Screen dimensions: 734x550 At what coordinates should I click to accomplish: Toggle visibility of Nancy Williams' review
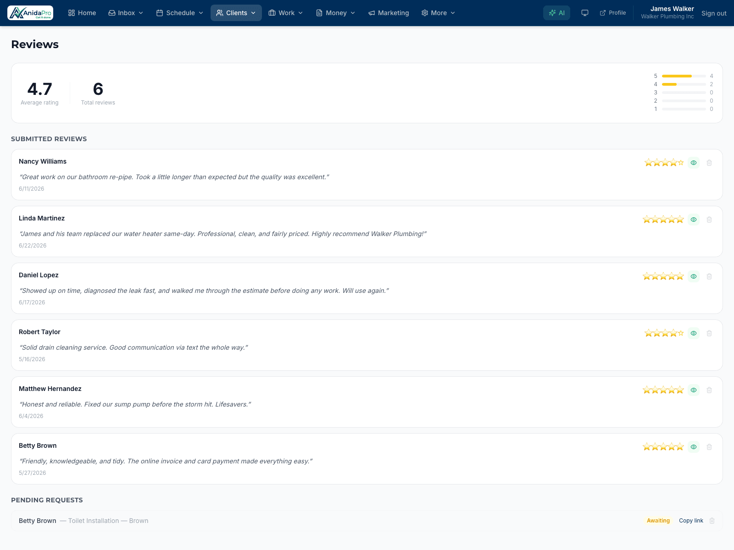pos(694,163)
